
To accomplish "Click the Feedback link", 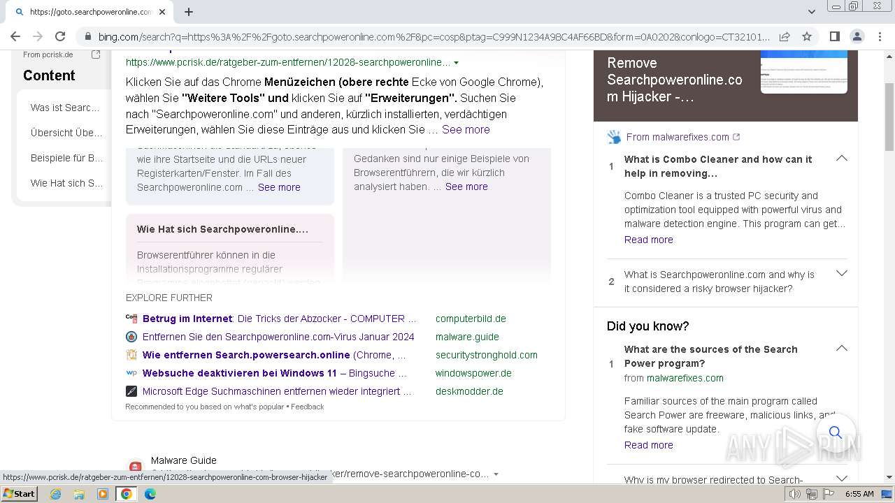I will click(307, 407).
